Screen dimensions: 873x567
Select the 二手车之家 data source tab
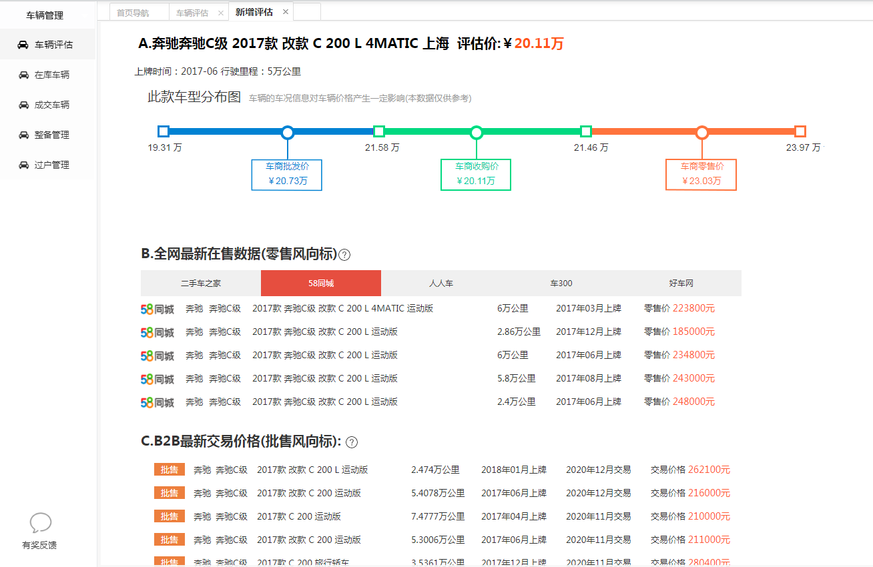click(200, 283)
